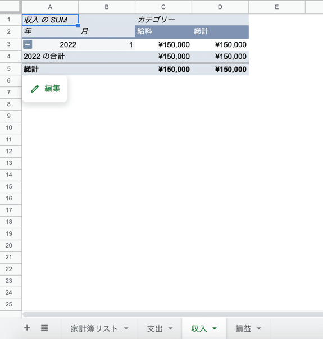Open the 家計簿リスト tab dropdown arrow

126,329
